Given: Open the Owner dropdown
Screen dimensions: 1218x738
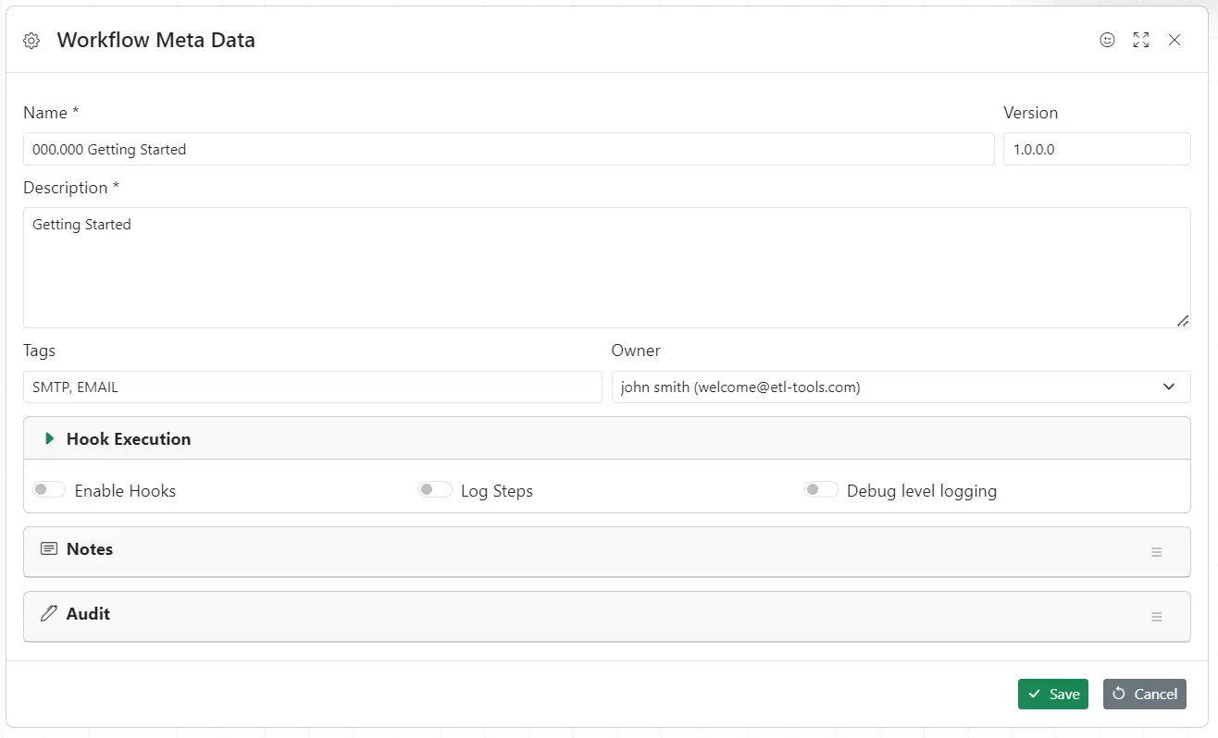Looking at the screenshot, I should tap(1168, 387).
